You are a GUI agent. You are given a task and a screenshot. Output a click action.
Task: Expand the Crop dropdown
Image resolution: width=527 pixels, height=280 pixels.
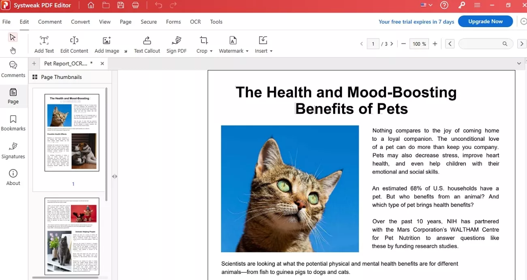[x=204, y=45]
